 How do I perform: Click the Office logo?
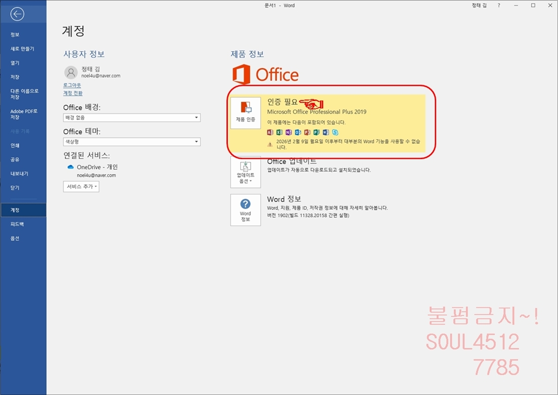[x=265, y=75]
